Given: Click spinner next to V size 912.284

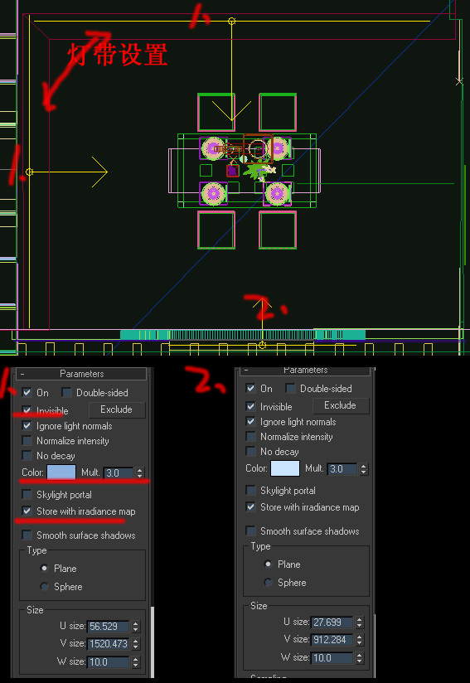Looking at the screenshot, I should point(360,639).
